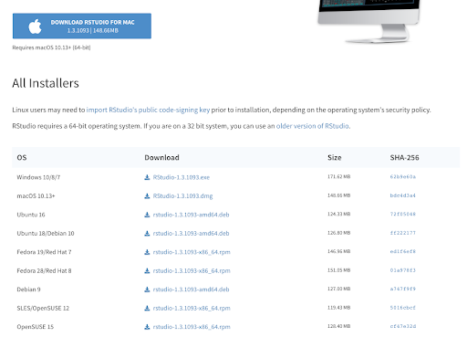Download RStudio-1.3.1093.dmg for macOS

[182, 196]
